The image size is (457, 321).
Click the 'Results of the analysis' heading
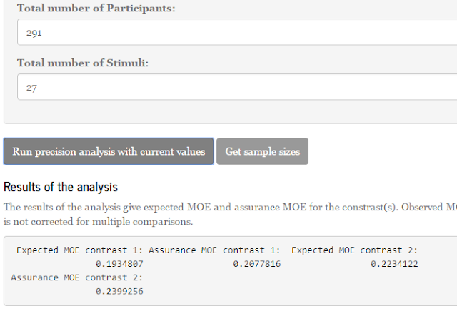(x=61, y=187)
